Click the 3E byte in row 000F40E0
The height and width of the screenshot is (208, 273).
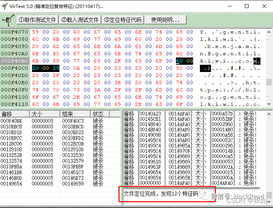(118, 82)
